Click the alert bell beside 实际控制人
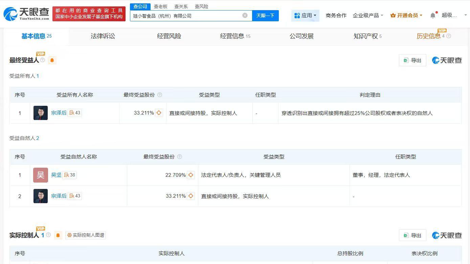Image resolution: width=470 pixels, height=264 pixels. pyautogui.click(x=58, y=235)
